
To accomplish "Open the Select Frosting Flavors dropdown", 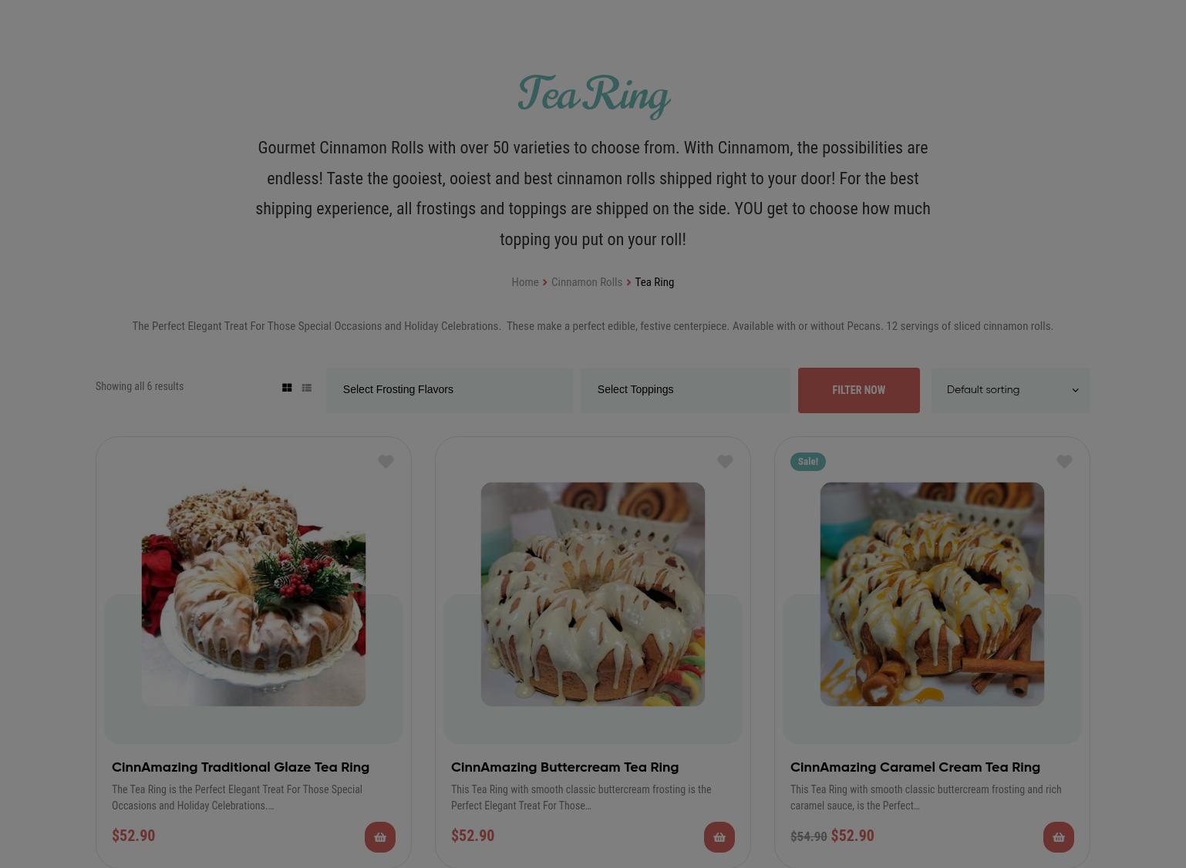I will tap(449, 390).
